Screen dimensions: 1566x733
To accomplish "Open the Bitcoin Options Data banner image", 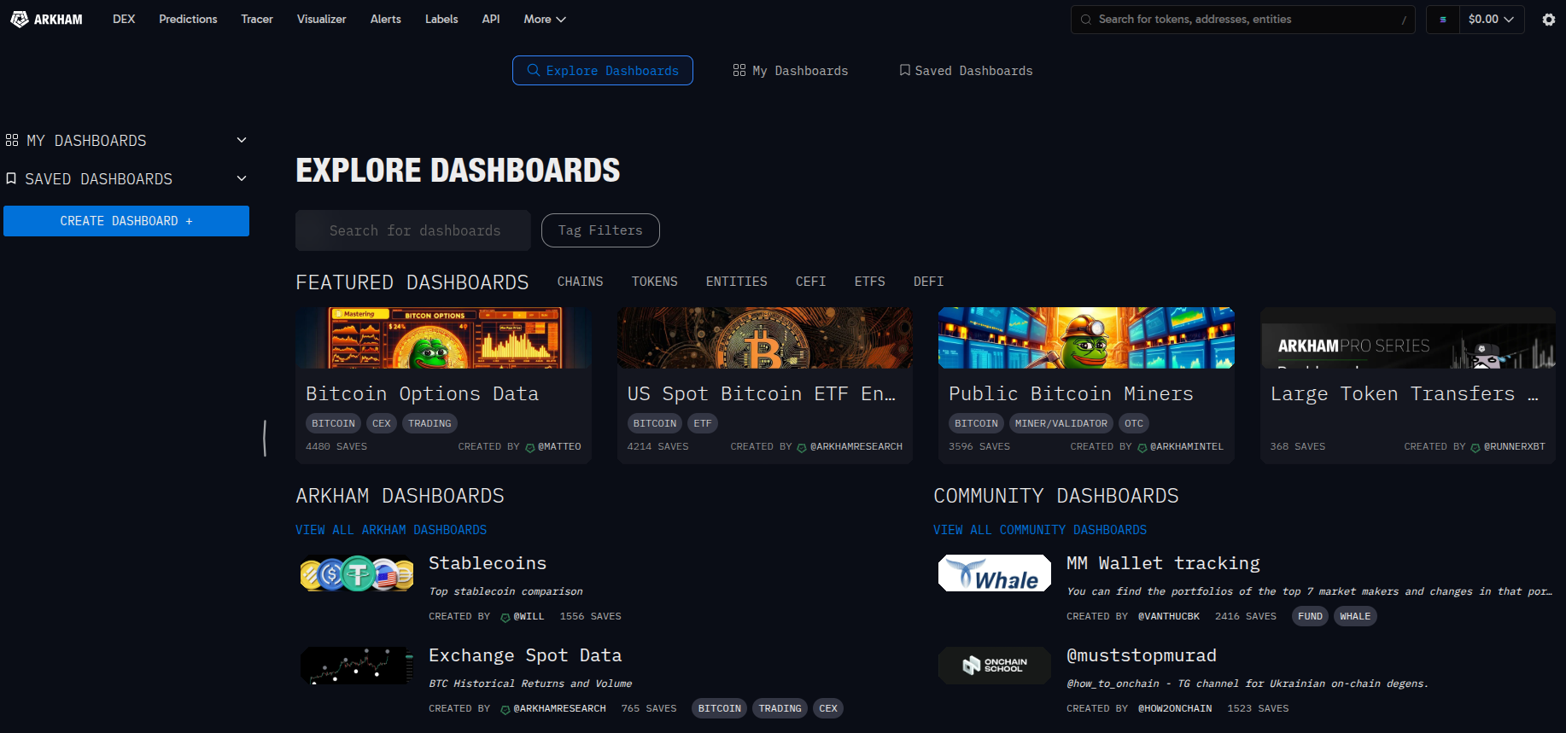I will pos(443,338).
